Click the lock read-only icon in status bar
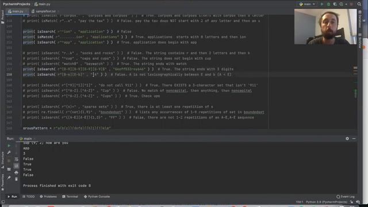 click(x=351, y=202)
